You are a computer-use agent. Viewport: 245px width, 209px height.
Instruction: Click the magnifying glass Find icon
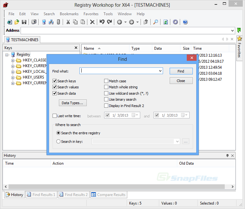pyautogui.click(x=155, y=22)
